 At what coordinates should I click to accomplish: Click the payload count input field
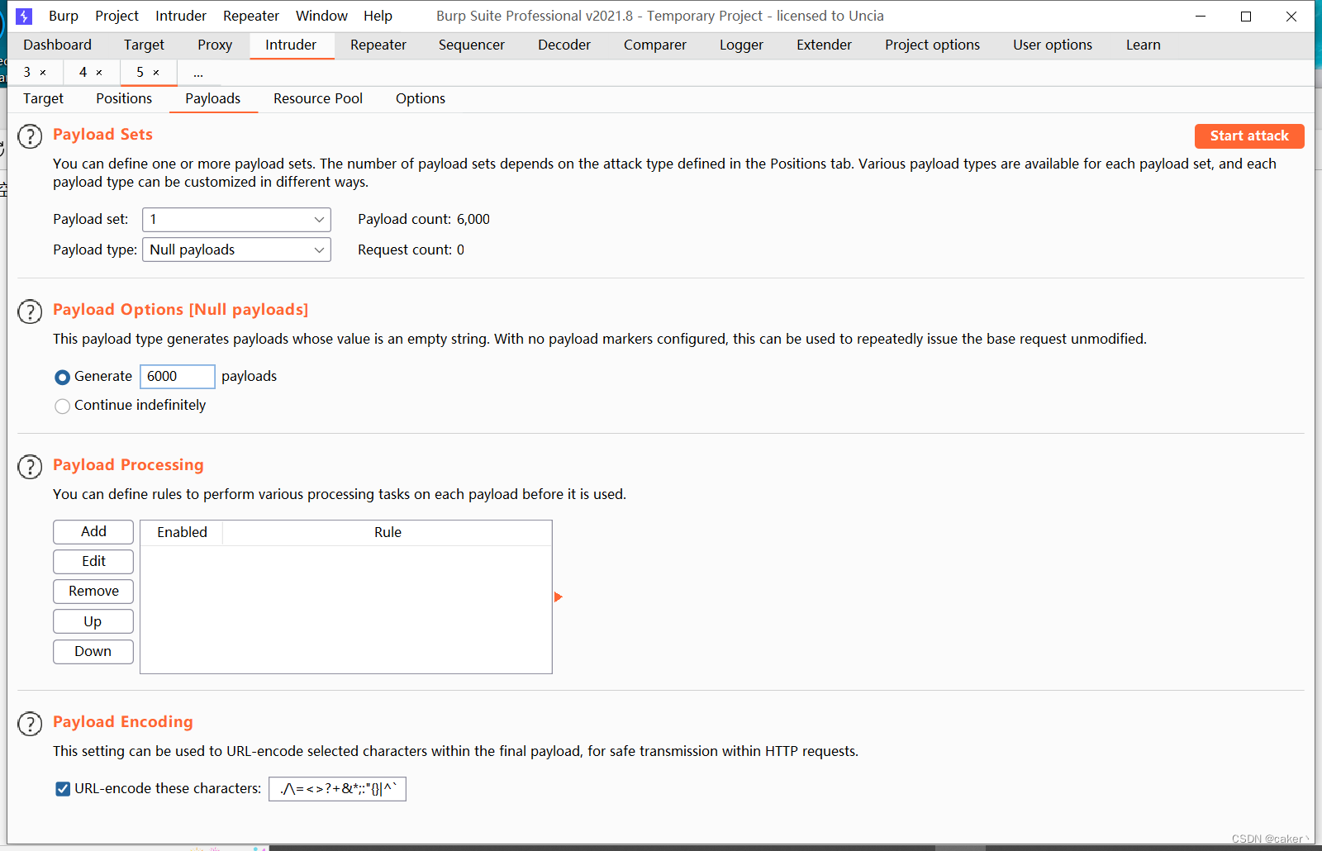(178, 377)
